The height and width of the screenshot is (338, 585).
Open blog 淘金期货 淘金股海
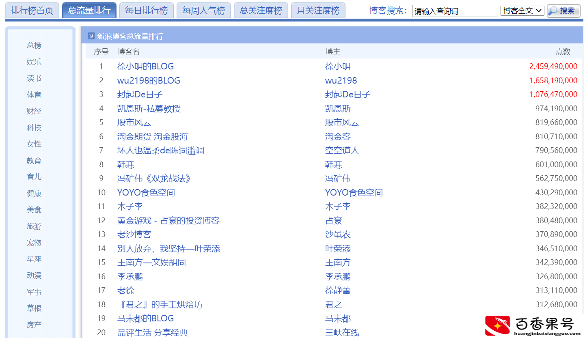pos(153,136)
